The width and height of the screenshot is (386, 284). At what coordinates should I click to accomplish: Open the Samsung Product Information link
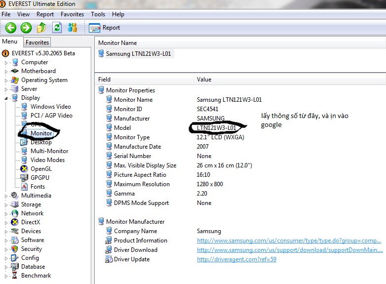pyautogui.click(x=288, y=241)
